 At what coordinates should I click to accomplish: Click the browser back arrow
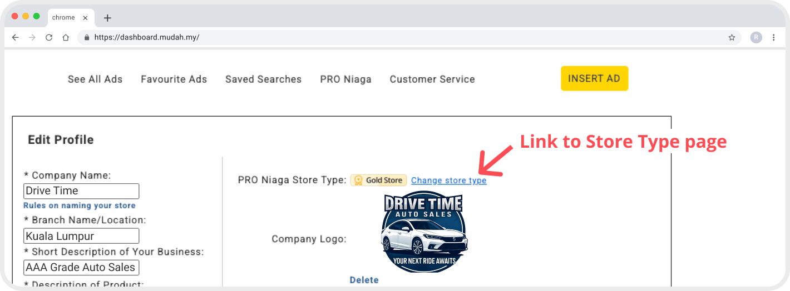tap(15, 38)
